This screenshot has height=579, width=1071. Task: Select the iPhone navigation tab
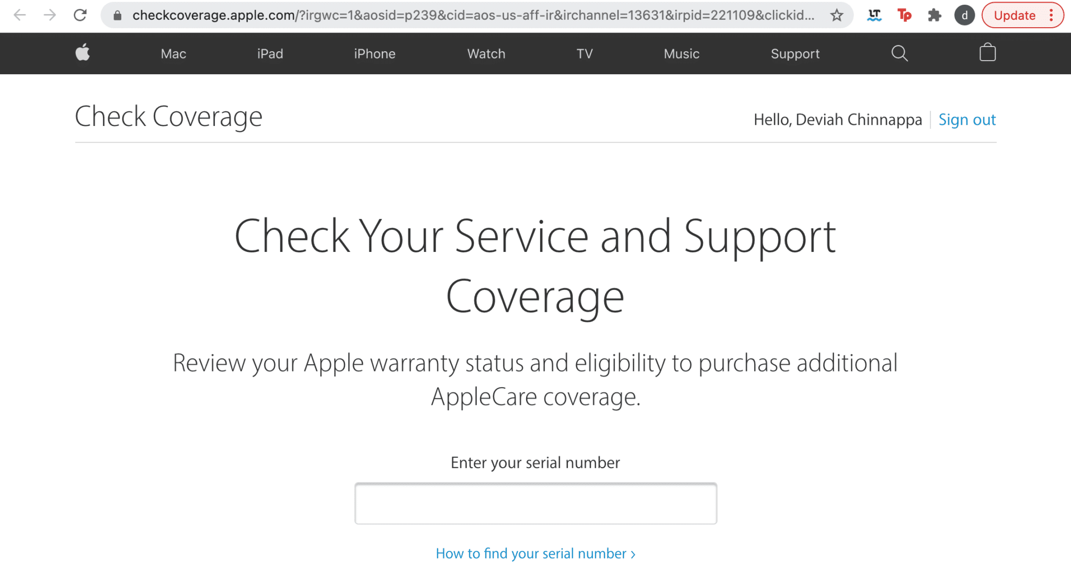(374, 53)
